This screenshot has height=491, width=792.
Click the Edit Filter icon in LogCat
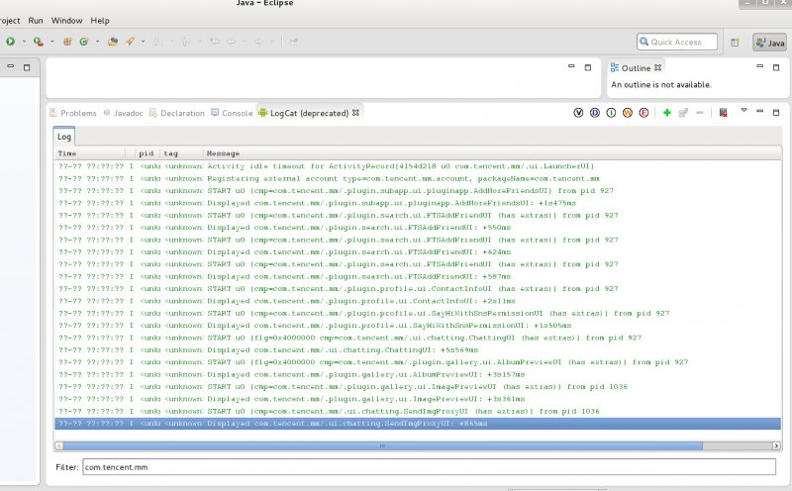(683, 113)
